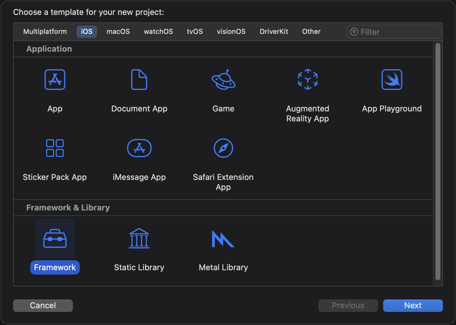Cancel the new project dialog
The width and height of the screenshot is (456, 325).
[x=43, y=305]
